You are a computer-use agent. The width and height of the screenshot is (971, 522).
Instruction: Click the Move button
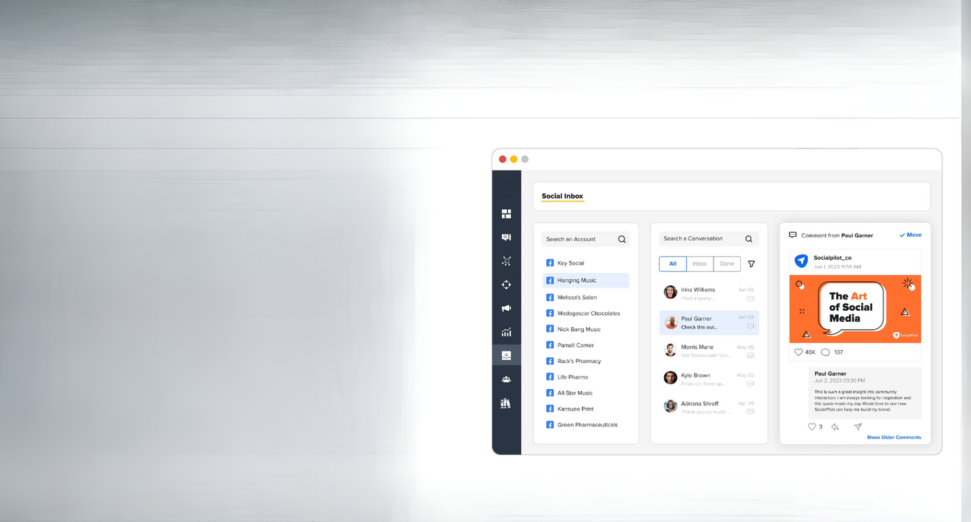click(x=910, y=235)
